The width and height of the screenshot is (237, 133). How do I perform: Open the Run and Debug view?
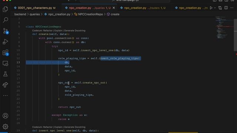pos(5,42)
